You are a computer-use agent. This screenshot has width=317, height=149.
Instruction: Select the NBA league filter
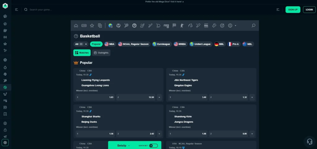pyautogui.click(x=110, y=44)
